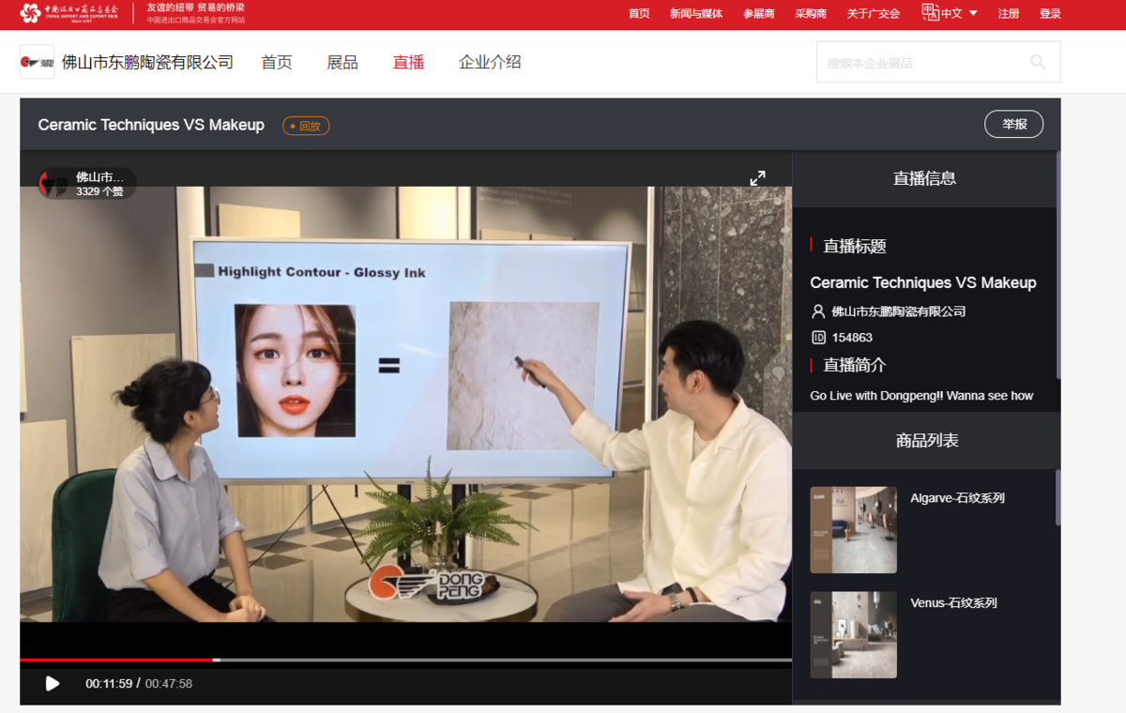Seek along the video progress bar

[405, 660]
